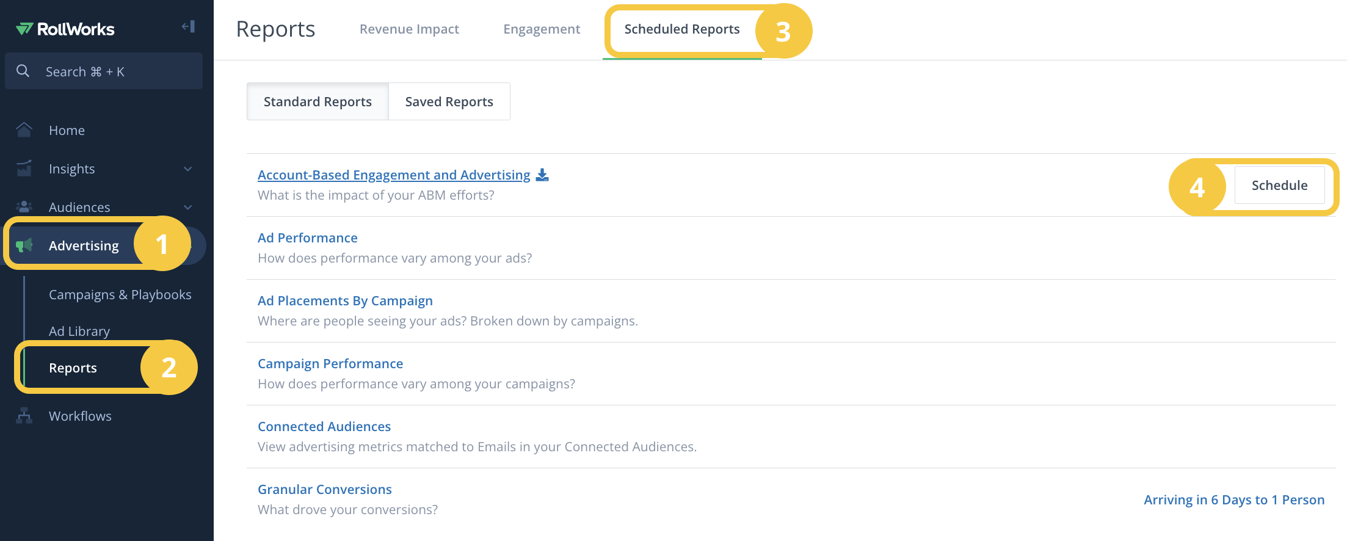The image size is (1347, 541).
Task: Collapse the sidebar with the arrow icon
Action: [x=188, y=26]
